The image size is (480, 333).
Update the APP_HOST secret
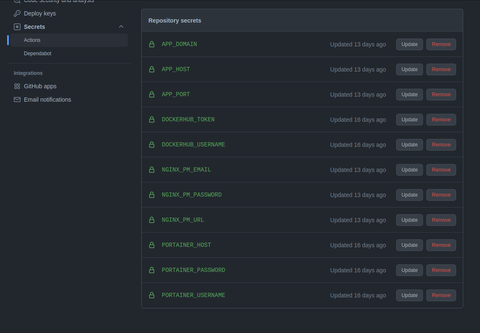click(x=409, y=69)
